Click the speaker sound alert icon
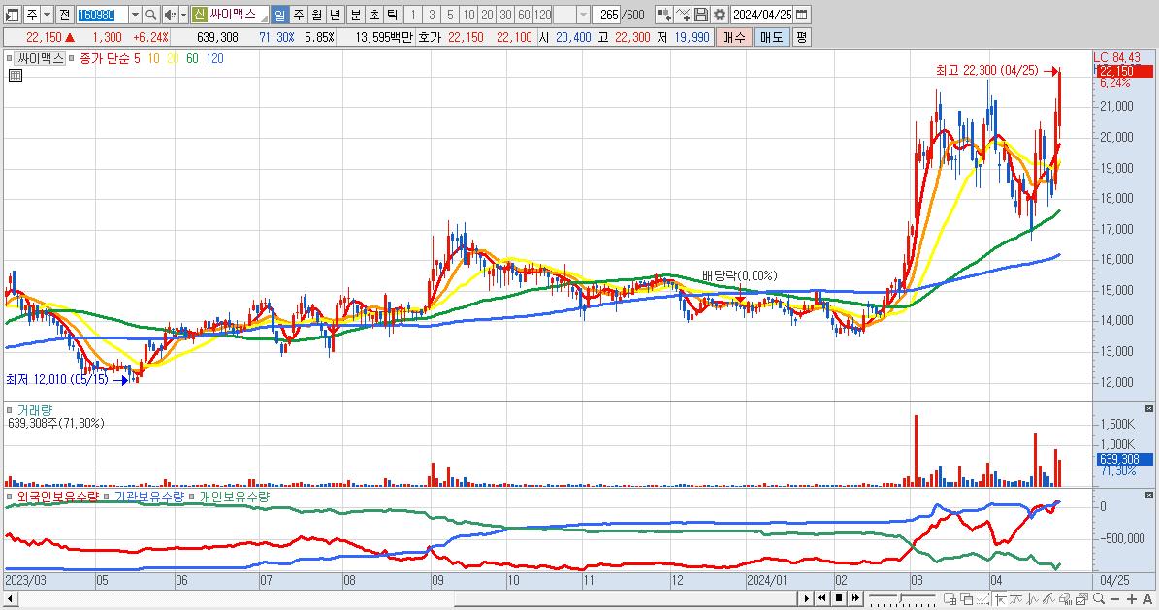This screenshot has height=610, width=1159. (170, 15)
